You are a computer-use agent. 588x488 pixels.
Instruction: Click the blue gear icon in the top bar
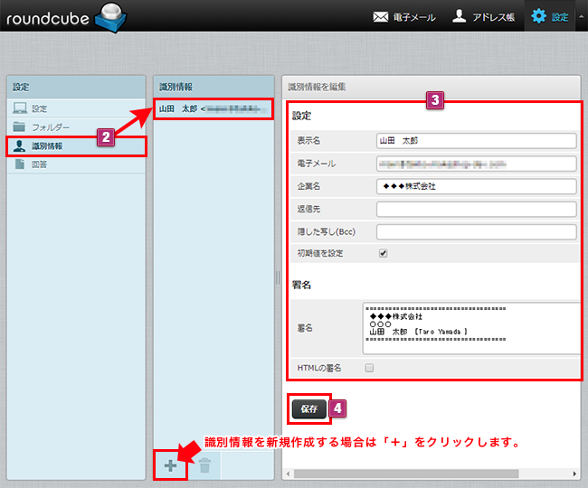(x=539, y=16)
